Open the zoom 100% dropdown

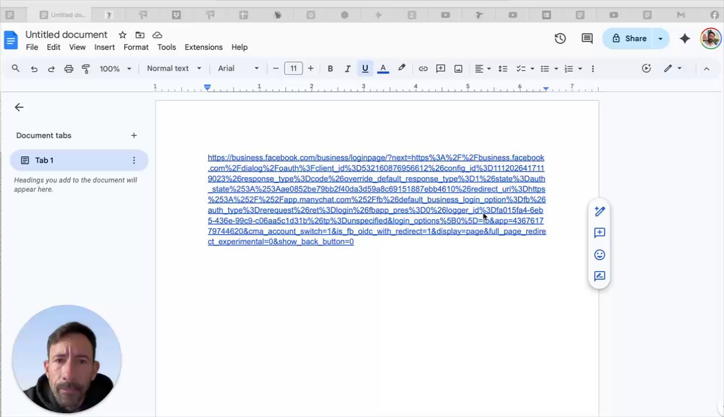coord(115,68)
